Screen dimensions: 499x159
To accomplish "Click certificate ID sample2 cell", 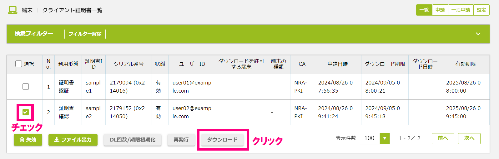I will [x=93, y=112].
